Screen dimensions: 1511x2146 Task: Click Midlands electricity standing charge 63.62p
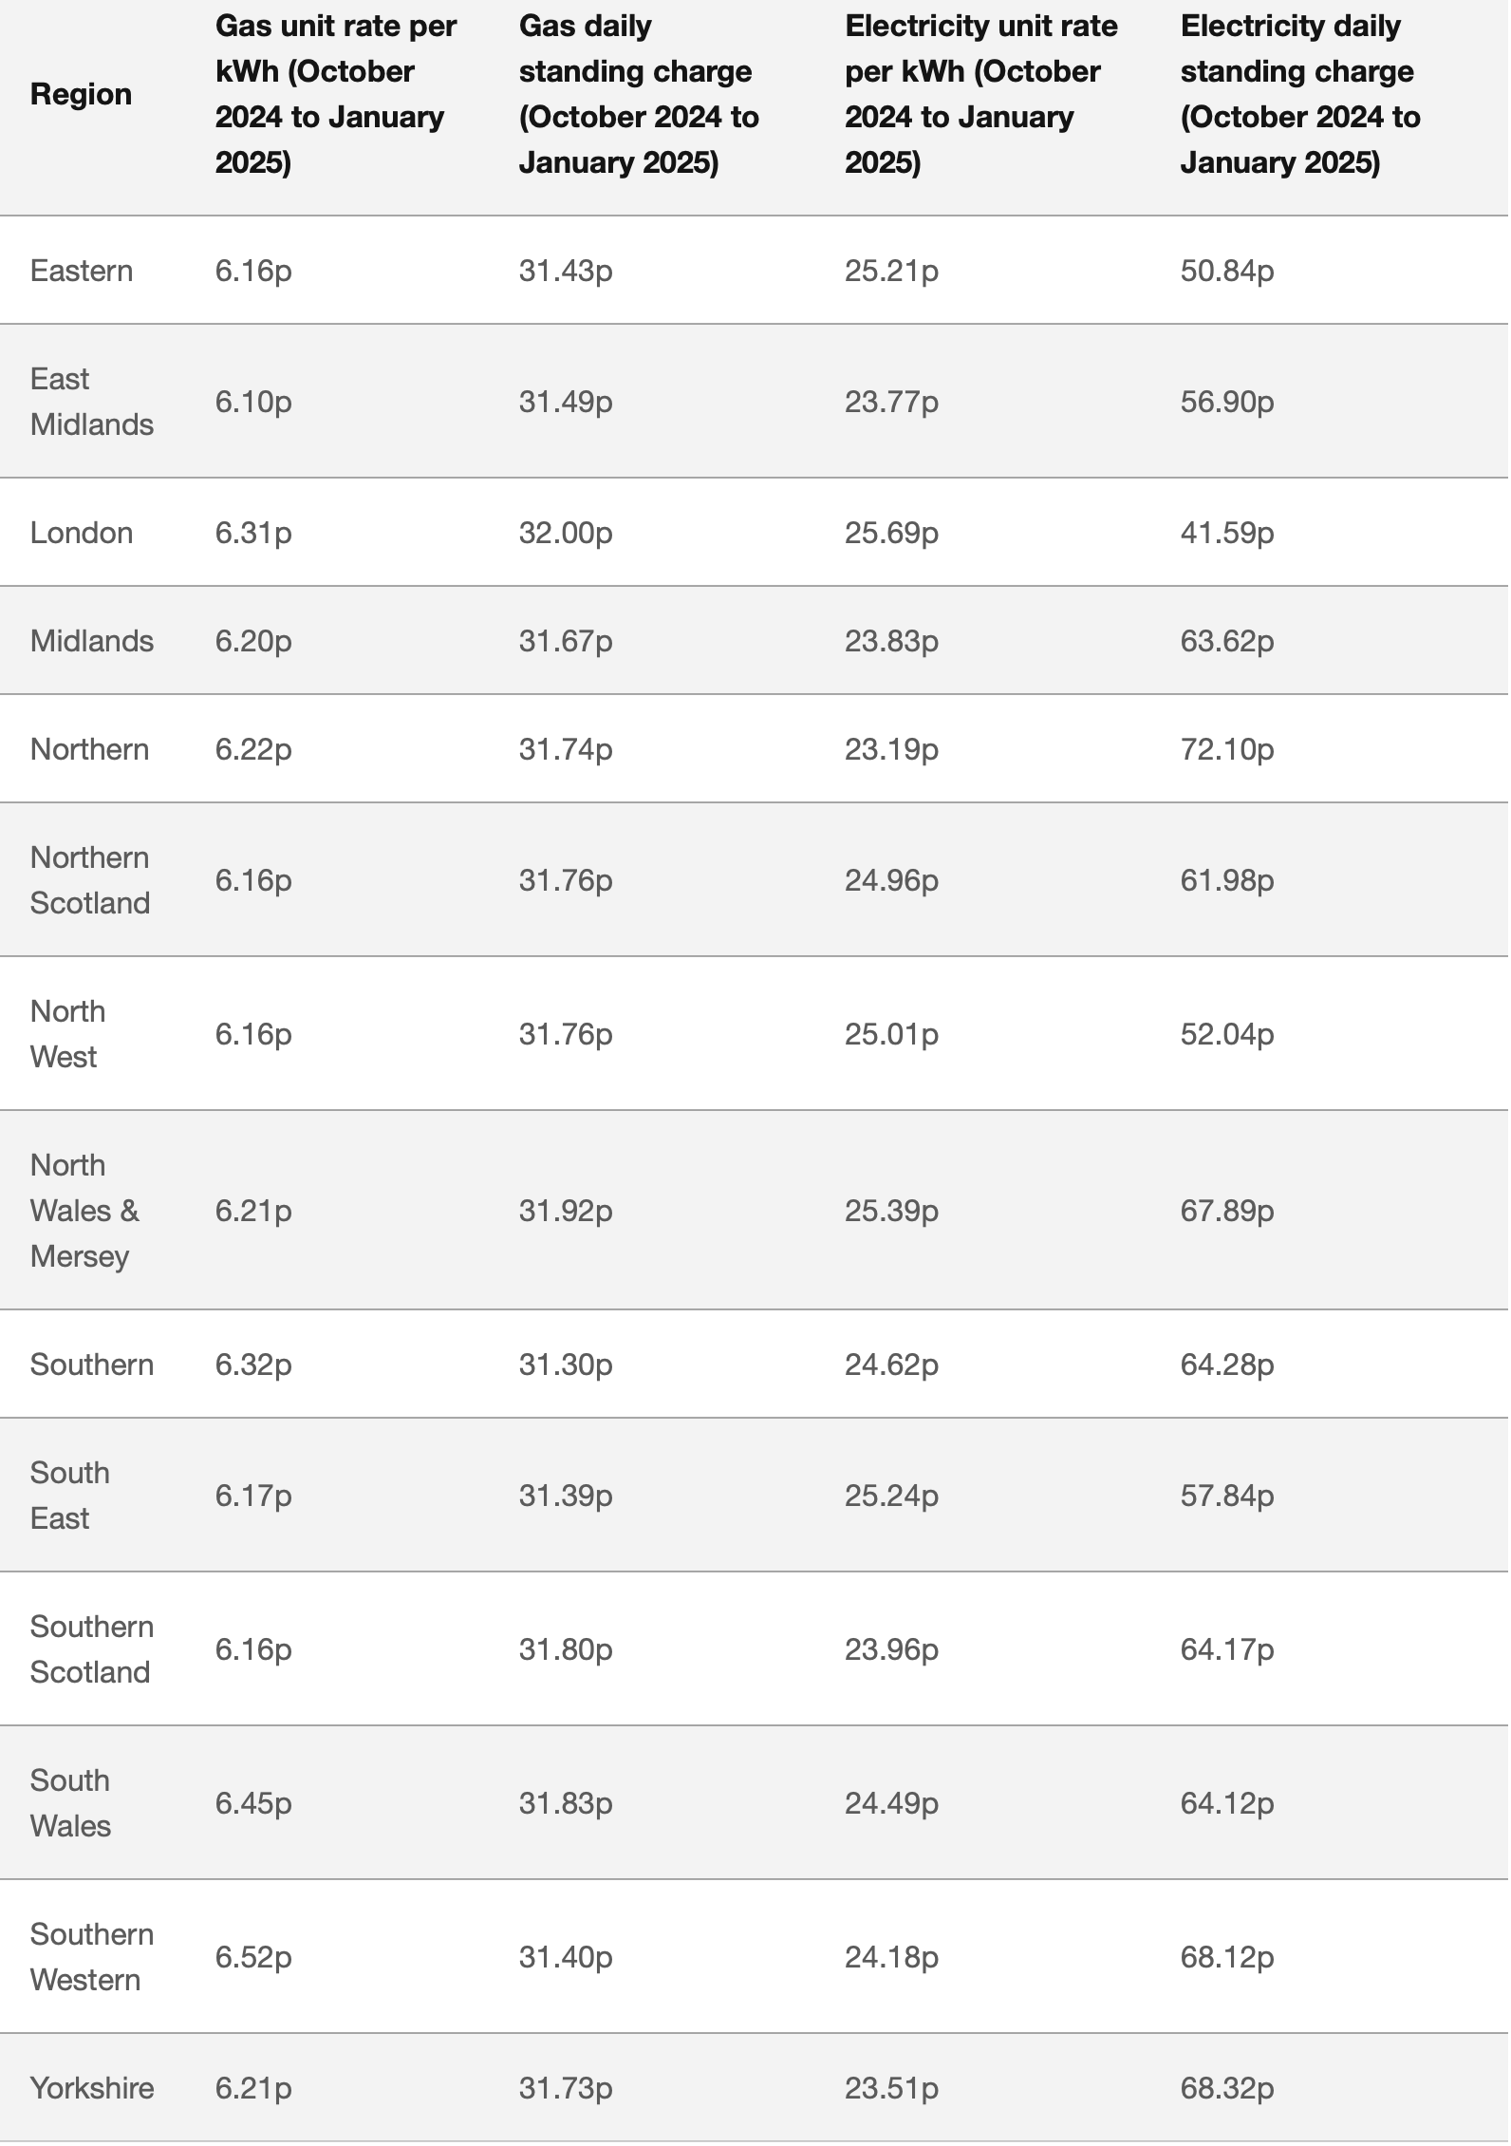[x=1227, y=641]
